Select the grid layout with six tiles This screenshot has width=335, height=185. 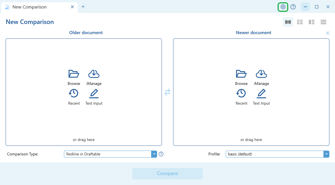coord(300,22)
